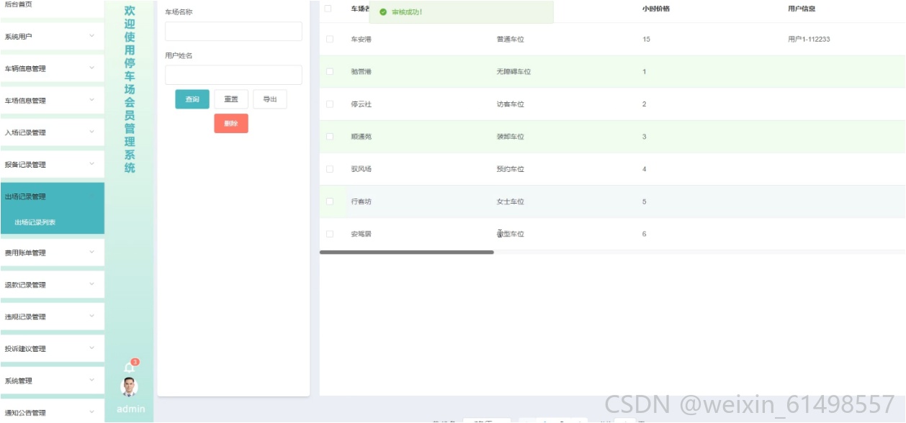Click the 预约车位 cell
This screenshot has width=906, height=423.
click(511, 169)
